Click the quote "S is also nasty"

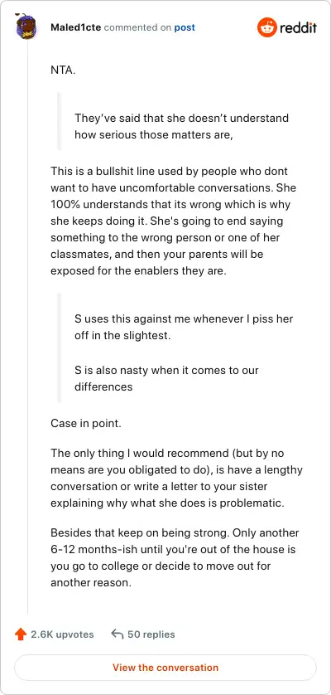(166, 378)
